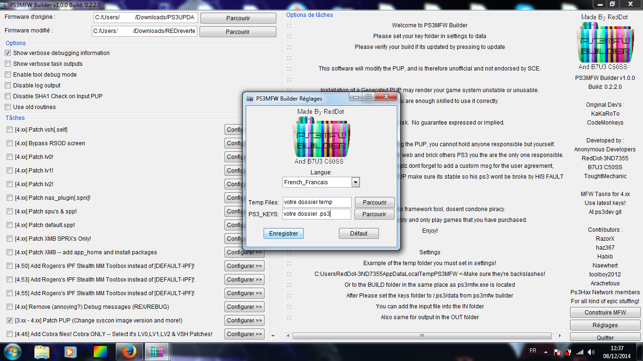Enable the Patch spu's & spp! task
The width and height of the screenshot is (643, 361).
(x=10, y=212)
